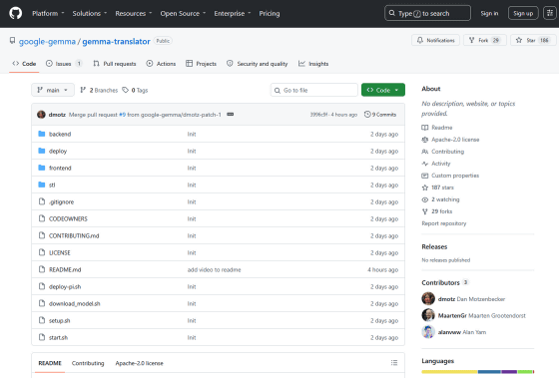Click the stl folder icon

tap(42, 185)
